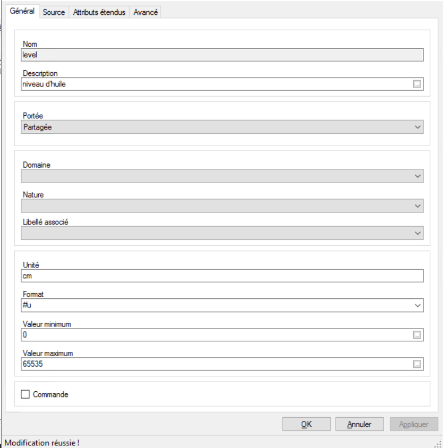
Task: Open the Format dropdown arrow
Action: click(418, 305)
